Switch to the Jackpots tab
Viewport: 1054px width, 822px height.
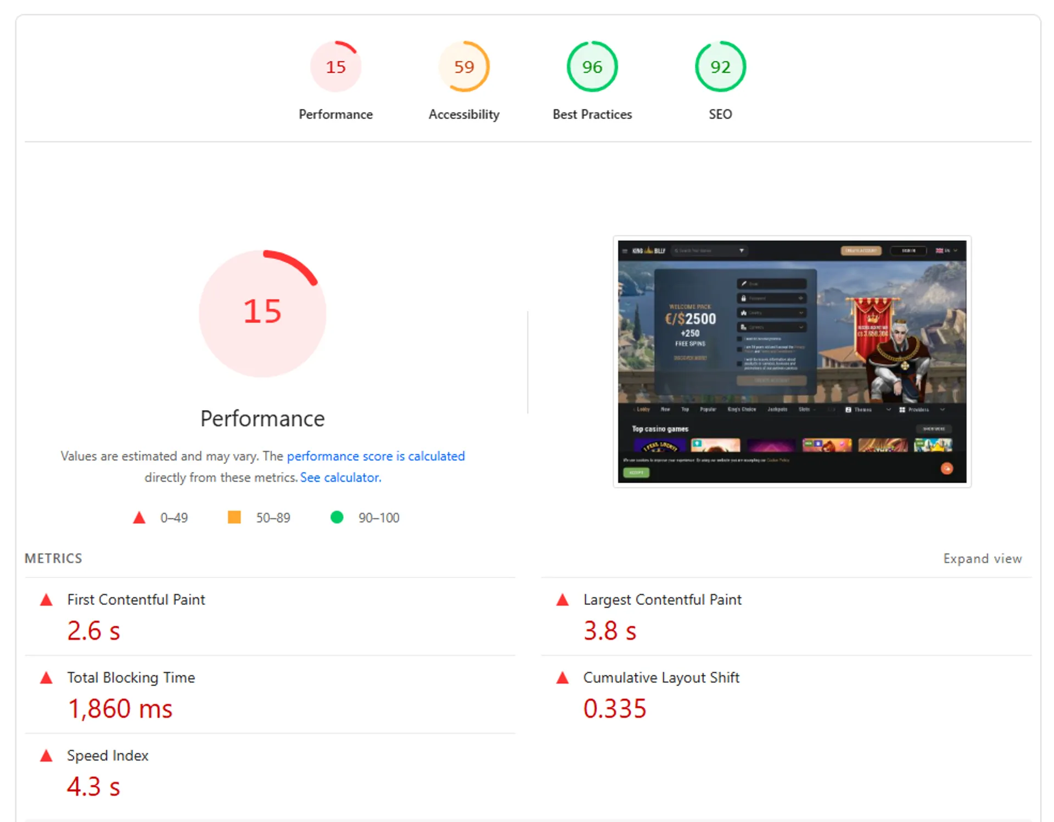click(777, 409)
